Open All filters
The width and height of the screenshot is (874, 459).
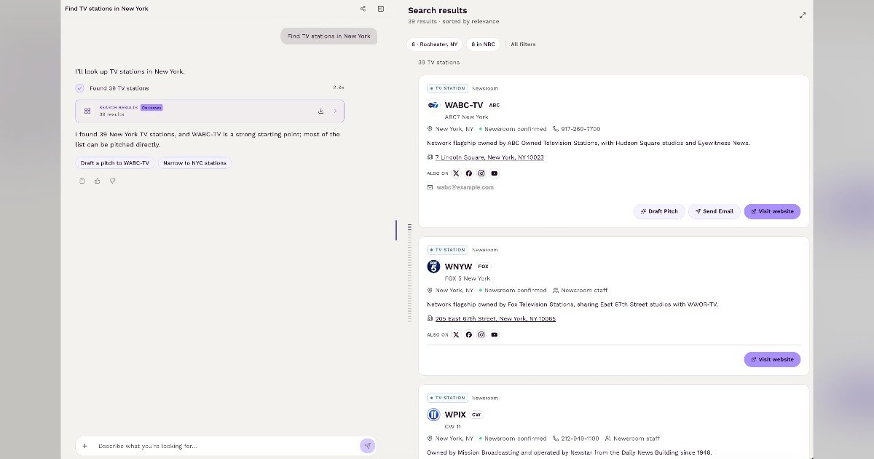pyautogui.click(x=523, y=44)
